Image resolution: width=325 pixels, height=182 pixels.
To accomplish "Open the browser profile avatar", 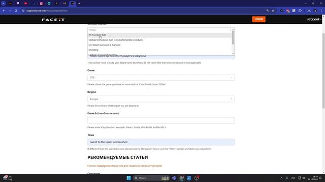I will [x=315, y=11].
